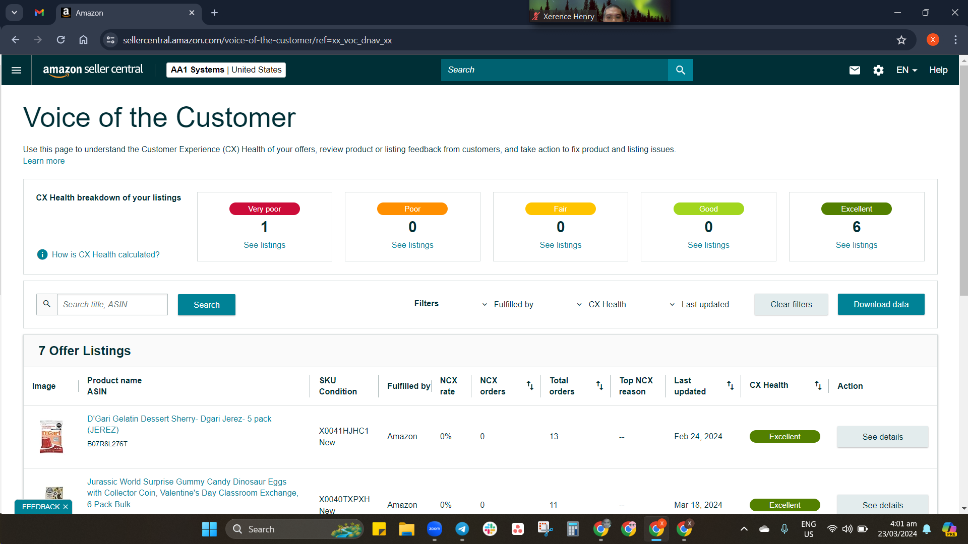
Task: Sort listings by NCX orders
Action: click(530, 385)
